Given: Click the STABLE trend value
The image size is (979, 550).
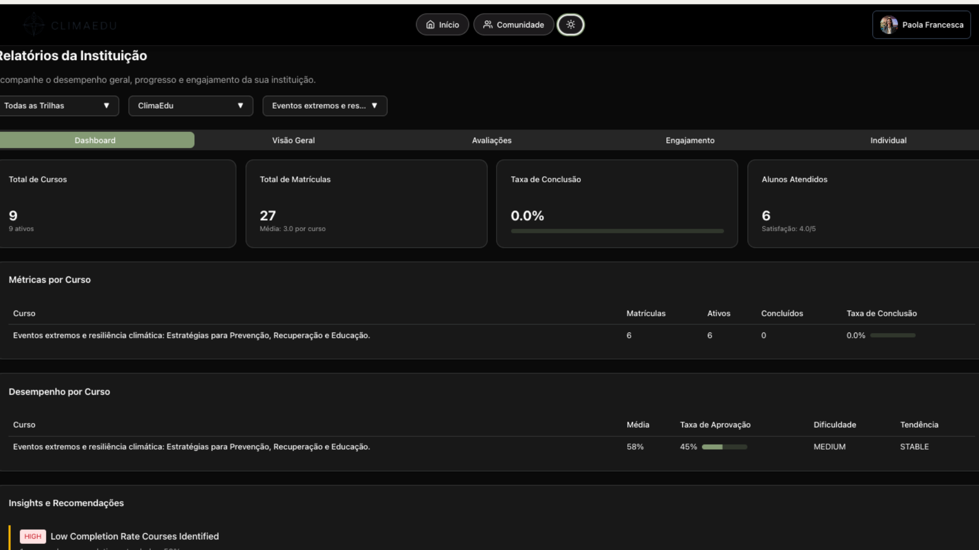Looking at the screenshot, I should click(914, 447).
